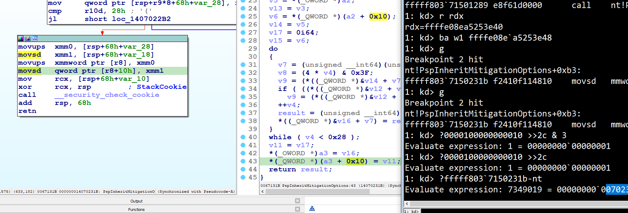Click the blue hierarchy graph icon
The width and height of the screenshot is (628, 213).
(x=312, y=209)
